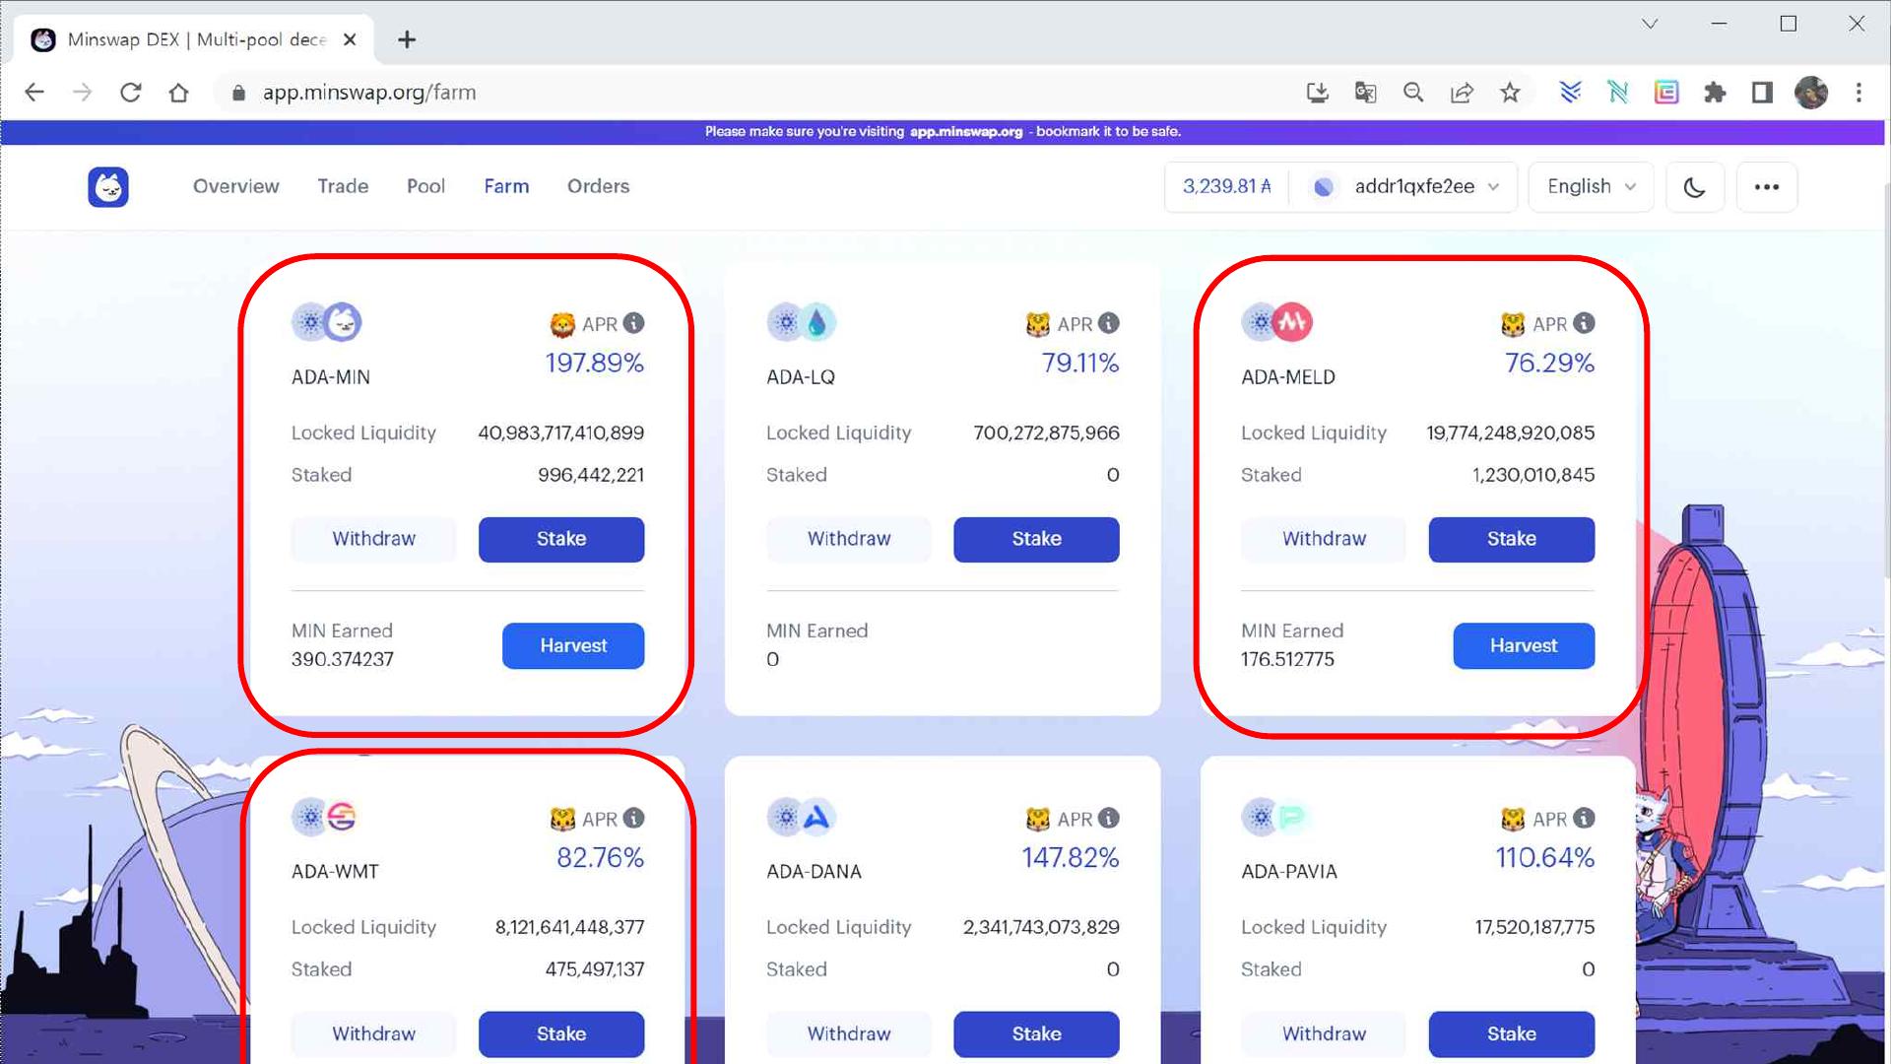Withdraw from the ADA-PAVIA farm
The width and height of the screenshot is (1891, 1064).
(1324, 1033)
